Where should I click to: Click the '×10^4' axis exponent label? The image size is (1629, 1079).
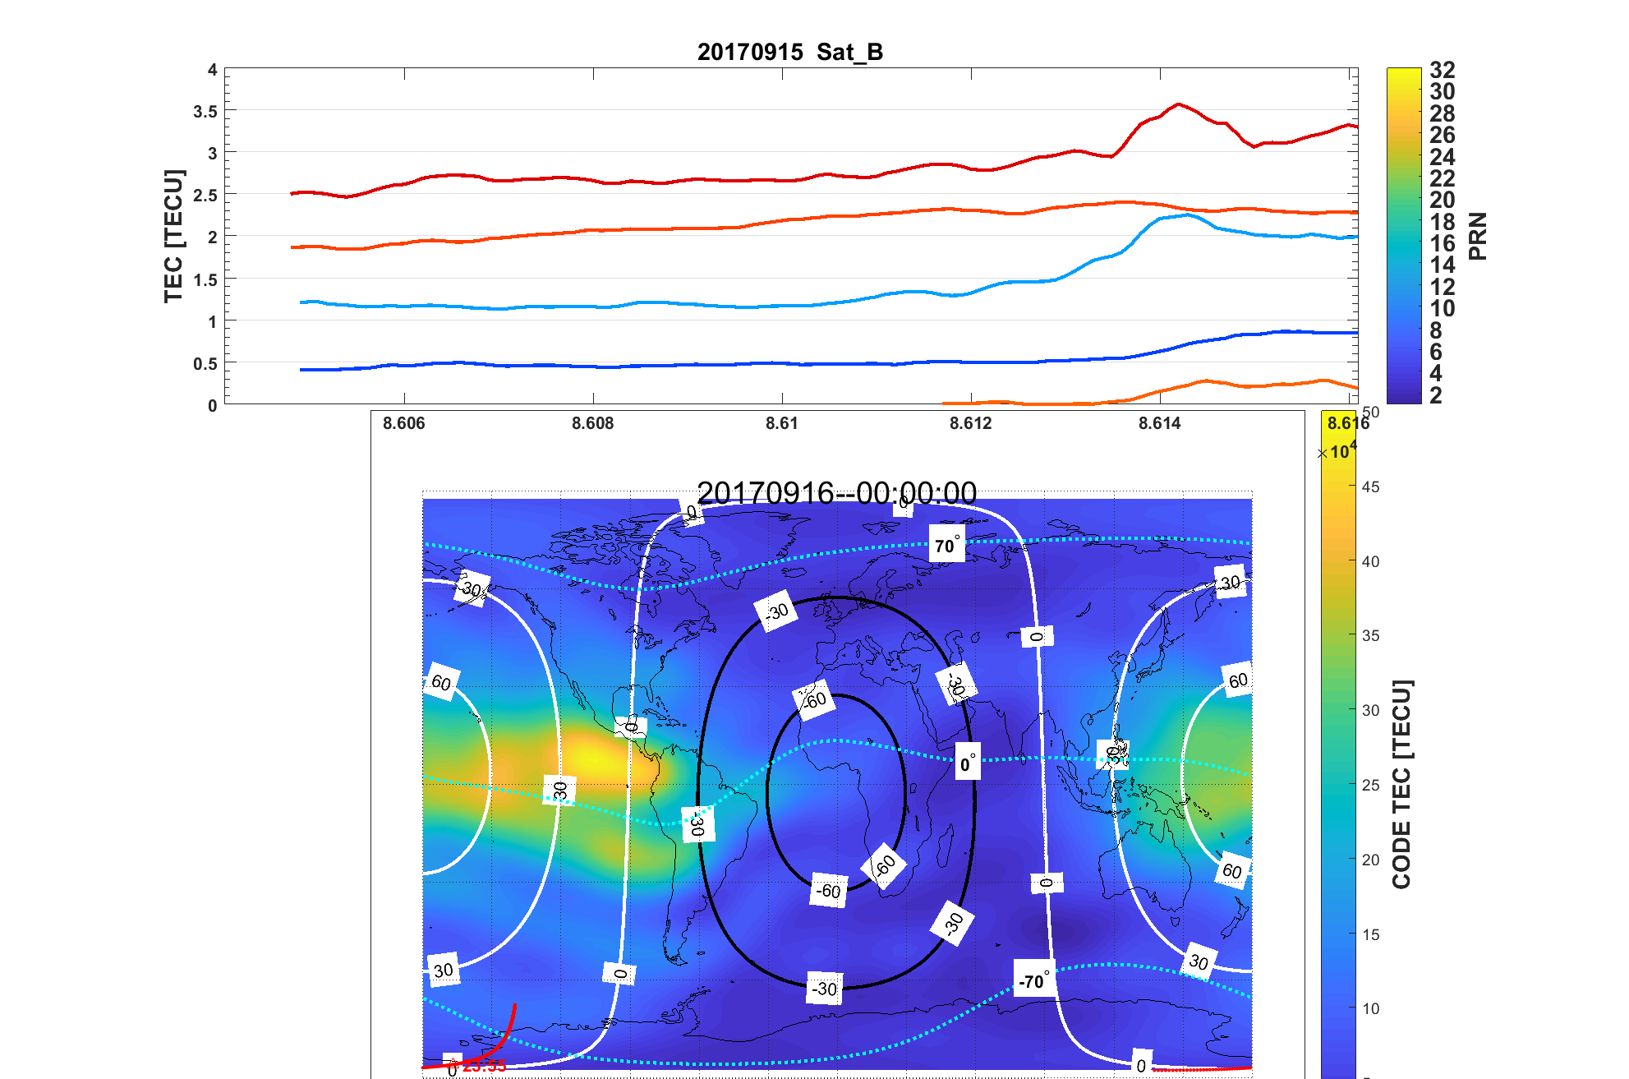point(1337,450)
